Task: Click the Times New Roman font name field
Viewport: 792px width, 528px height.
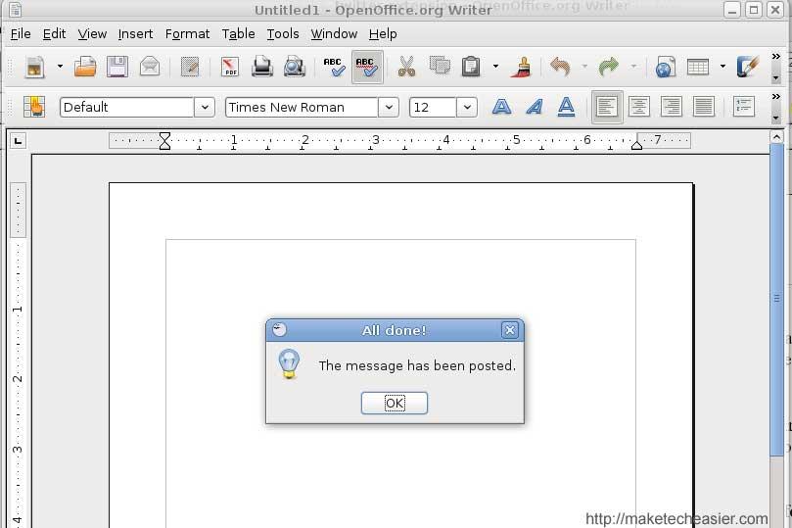Action: [x=302, y=107]
